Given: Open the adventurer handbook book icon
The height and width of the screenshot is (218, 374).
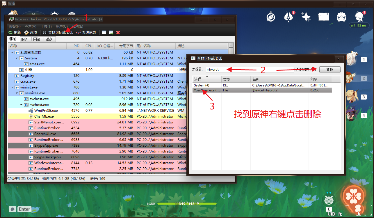Looking at the screenshot, I should tap(324, 17).
